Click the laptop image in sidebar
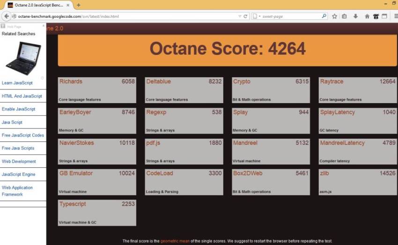This screenshot has height=245, width=398. click(23, 59)
